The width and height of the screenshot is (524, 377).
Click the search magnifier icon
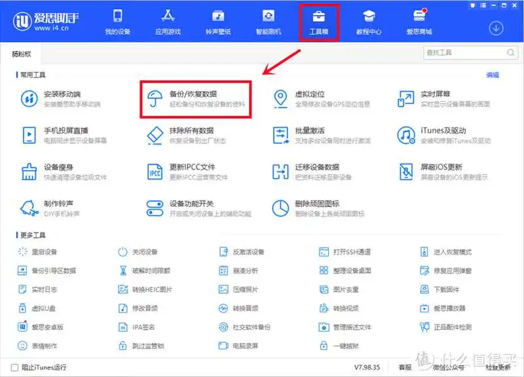coord(511,53)
